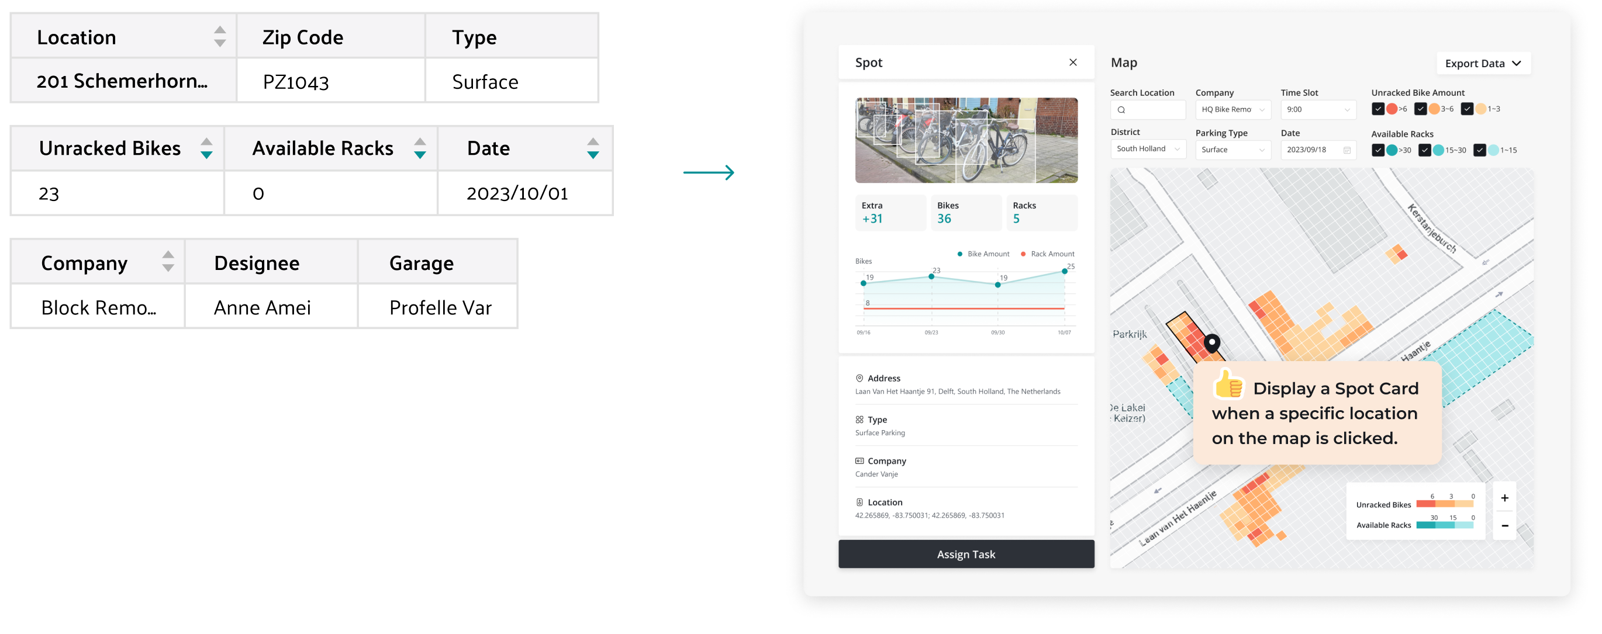Zoom out with the map minus button
The image size is (1602, 634).
pyautogui.click(x=1504, y=525)
